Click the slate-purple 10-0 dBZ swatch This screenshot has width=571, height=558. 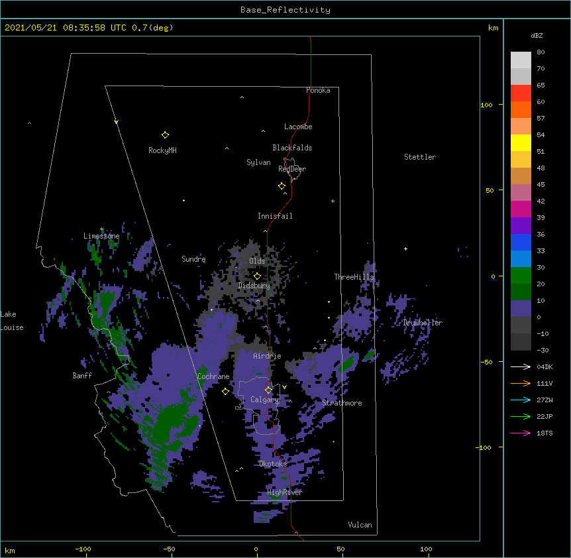click(x=521, y=309)
